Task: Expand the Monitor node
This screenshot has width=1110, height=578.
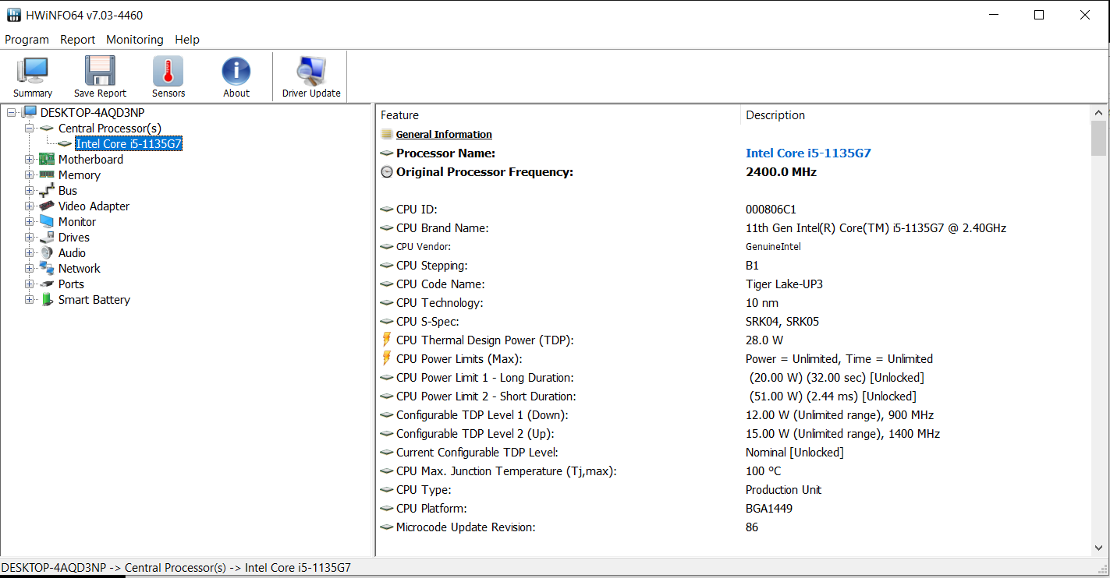Action: coord(29,222)
